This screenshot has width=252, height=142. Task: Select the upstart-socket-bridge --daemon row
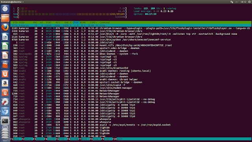tap(131, 82)
